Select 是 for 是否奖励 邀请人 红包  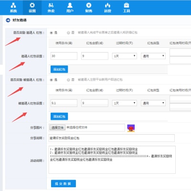click(x=51, y=32)
